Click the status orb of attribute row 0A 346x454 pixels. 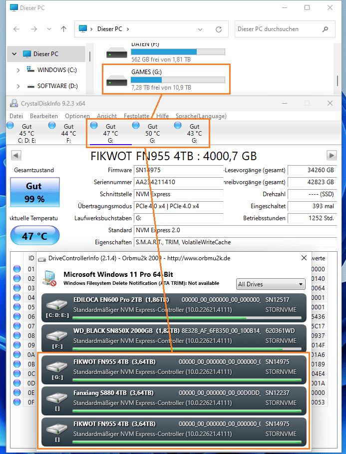[17, 355]
